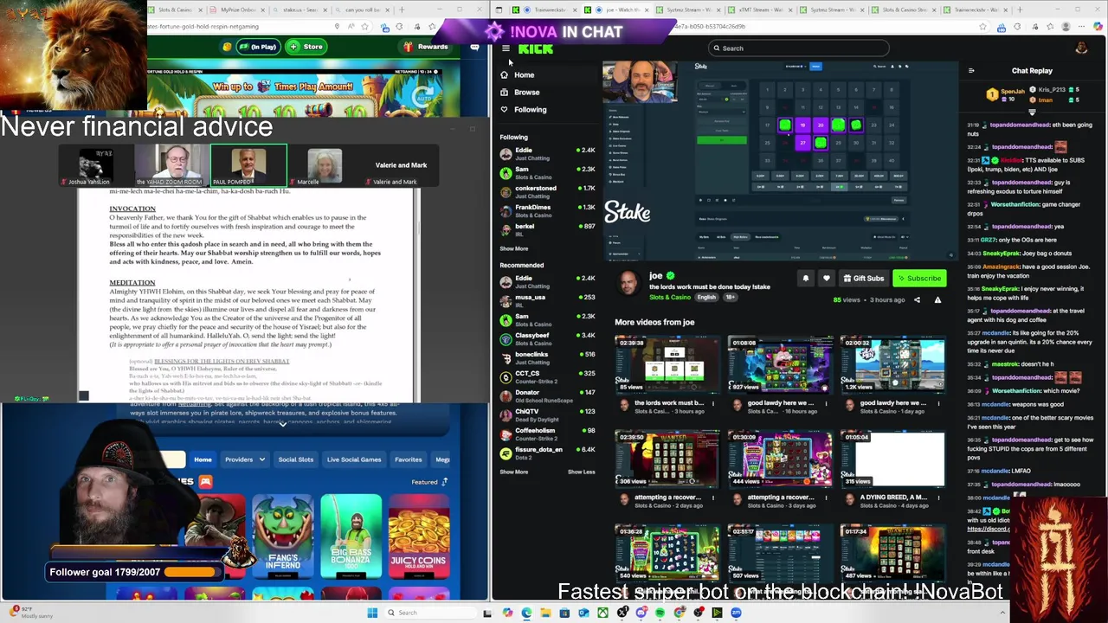The width and height of the screenshot is (1108, 623).
Task: Click the Kick logo
Action: (535, 48)
